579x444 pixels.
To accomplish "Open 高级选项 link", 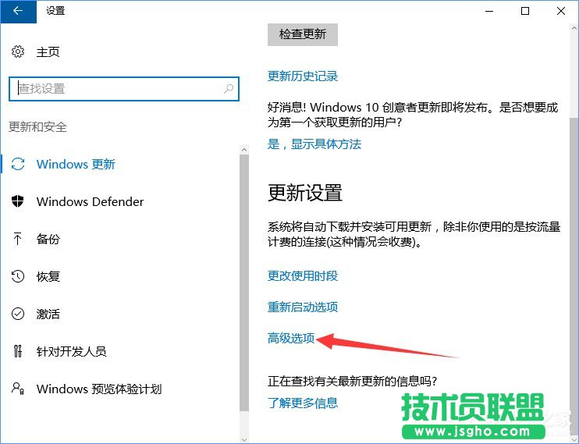I will 291,338.
